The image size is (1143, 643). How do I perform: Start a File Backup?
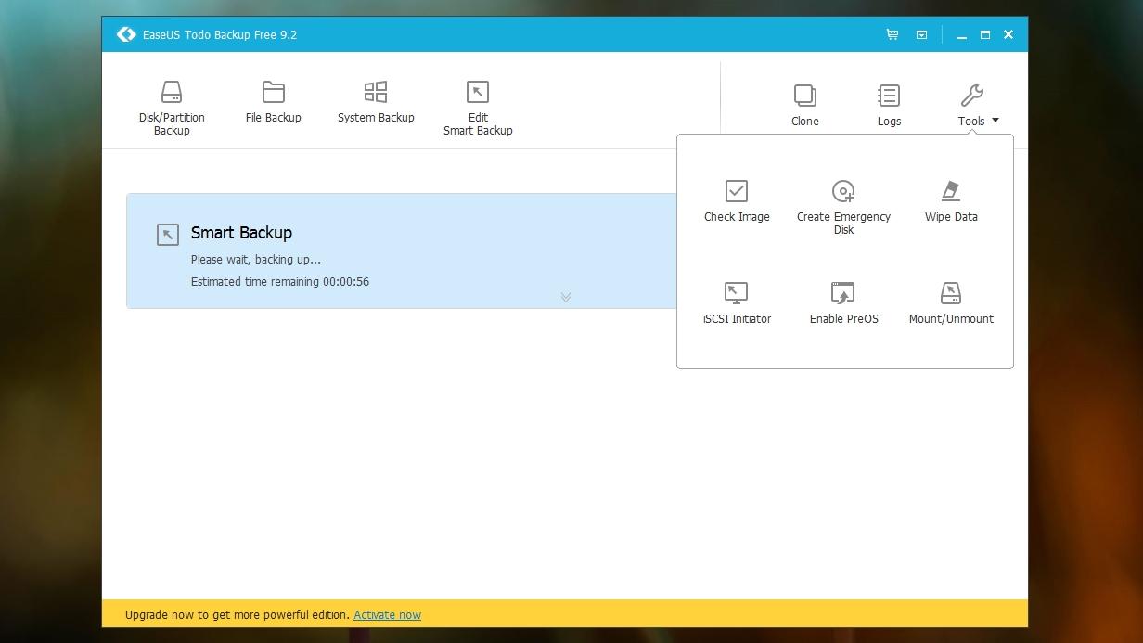coord(274,102)
